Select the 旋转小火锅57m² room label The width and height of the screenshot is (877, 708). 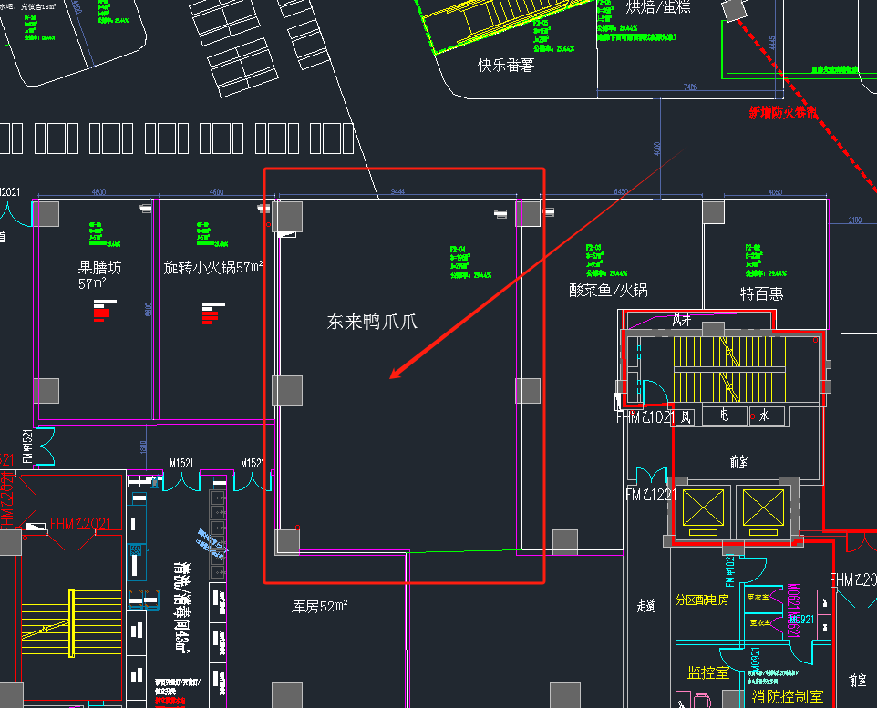tap(213, 268)
